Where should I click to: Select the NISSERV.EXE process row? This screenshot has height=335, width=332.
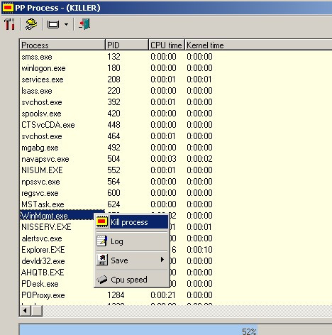(46, 227)
